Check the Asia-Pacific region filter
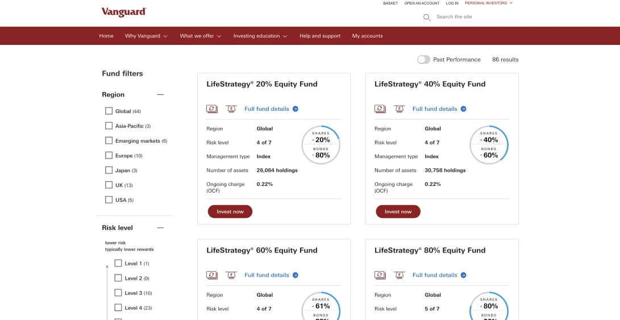620x320 pixels. (109, 126)
